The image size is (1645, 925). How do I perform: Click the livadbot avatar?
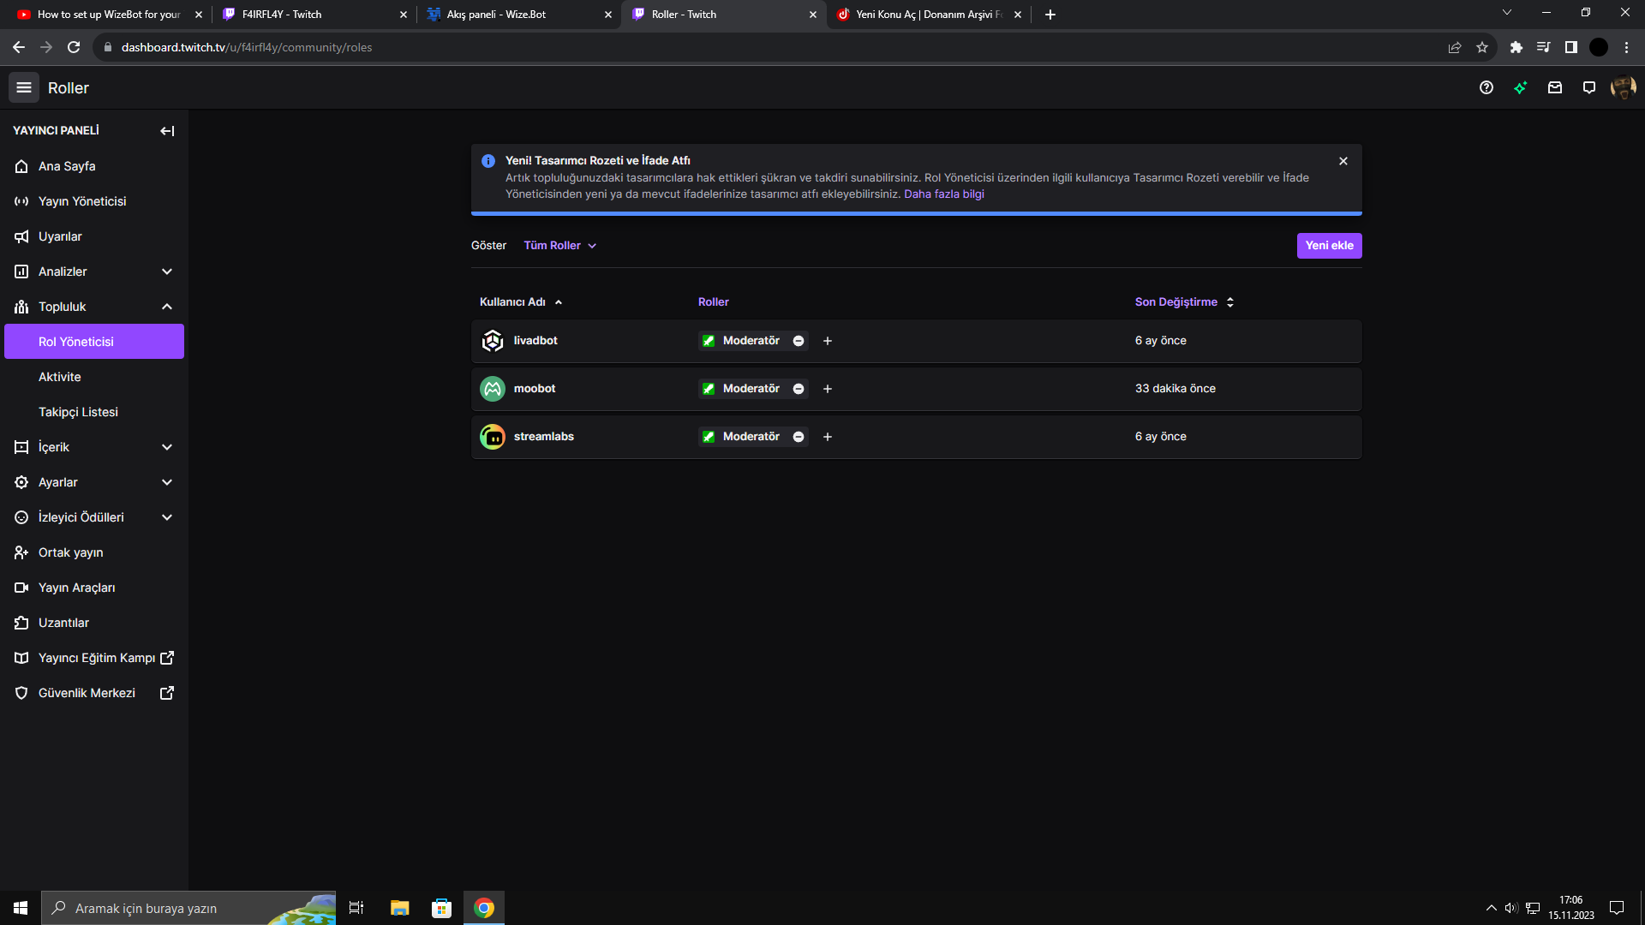493,341
